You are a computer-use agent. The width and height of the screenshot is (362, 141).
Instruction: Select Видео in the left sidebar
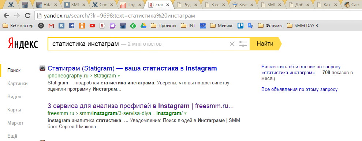[14, 96]
